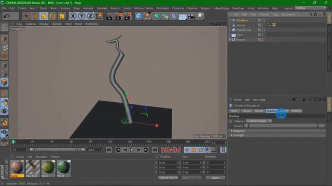Activate the Scale tool

44,16
